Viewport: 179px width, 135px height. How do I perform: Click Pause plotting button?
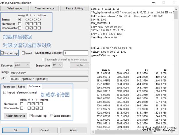pos(74,8)
